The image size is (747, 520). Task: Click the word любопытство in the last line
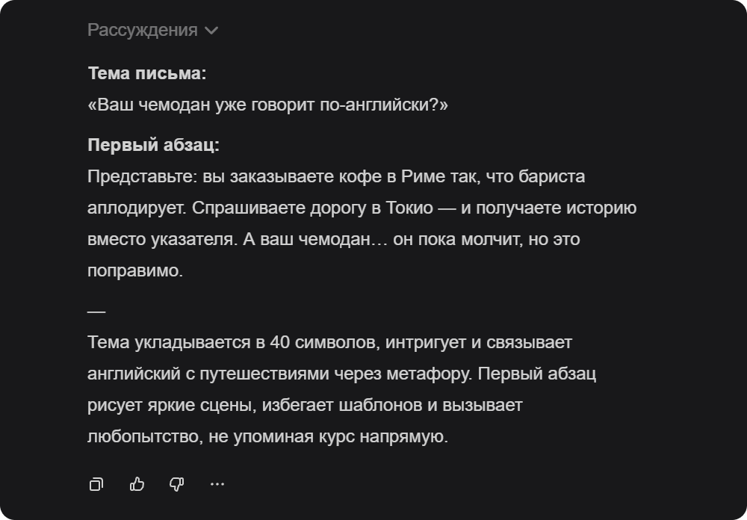coord(142,436)
